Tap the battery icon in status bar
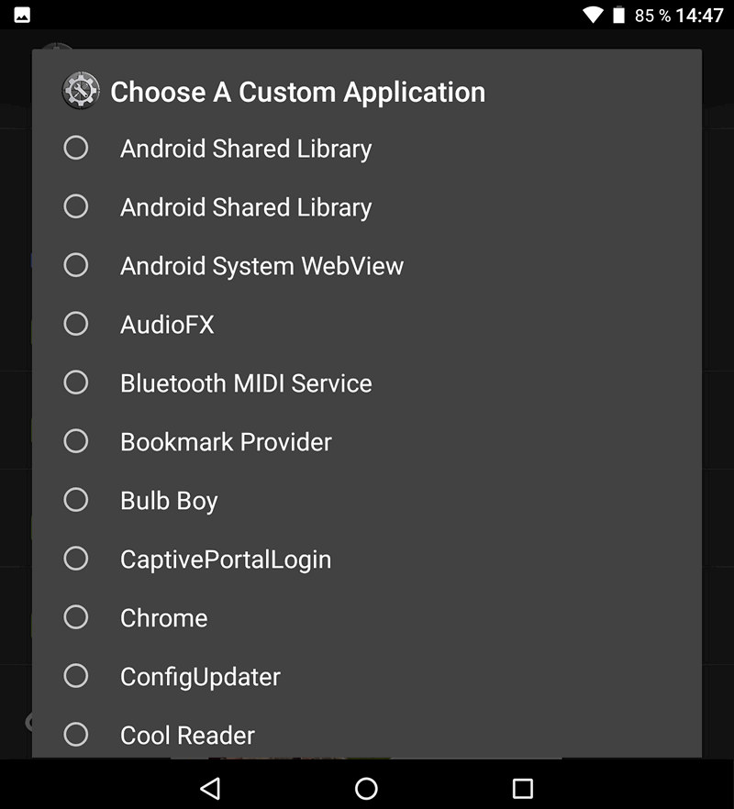 (x=618, y=15)
